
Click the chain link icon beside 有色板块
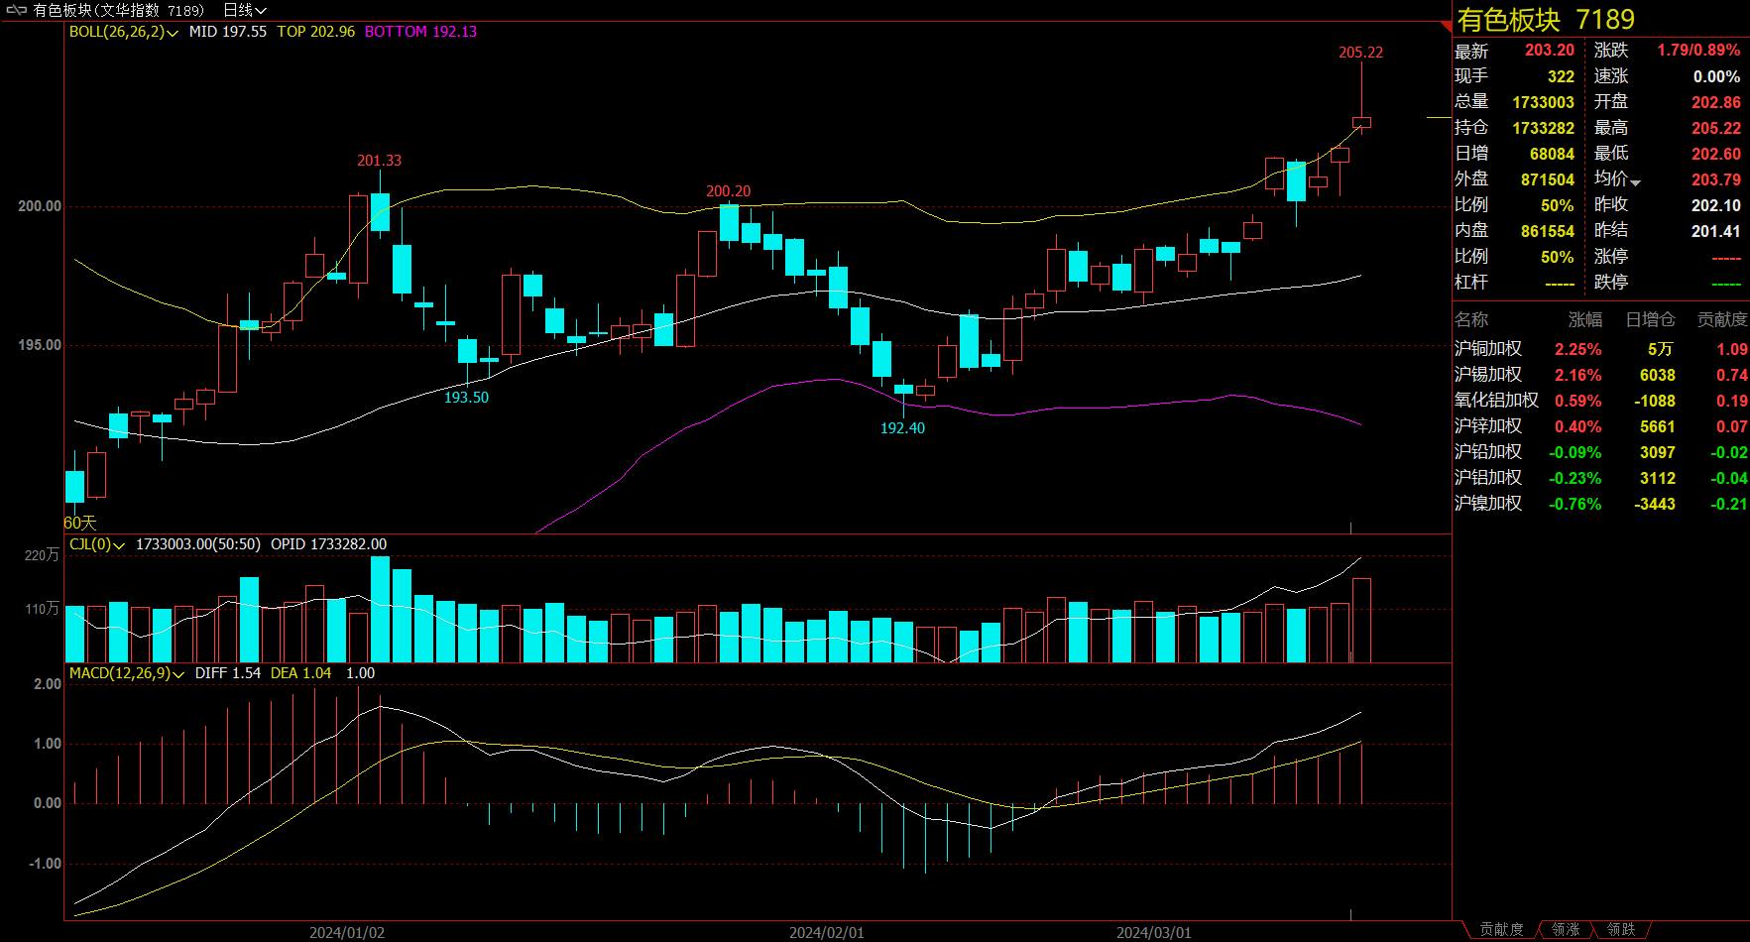tap(16, 10)
